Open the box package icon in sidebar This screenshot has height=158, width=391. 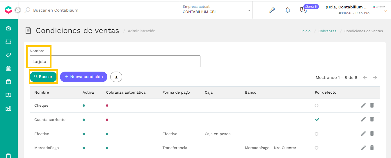8,82
